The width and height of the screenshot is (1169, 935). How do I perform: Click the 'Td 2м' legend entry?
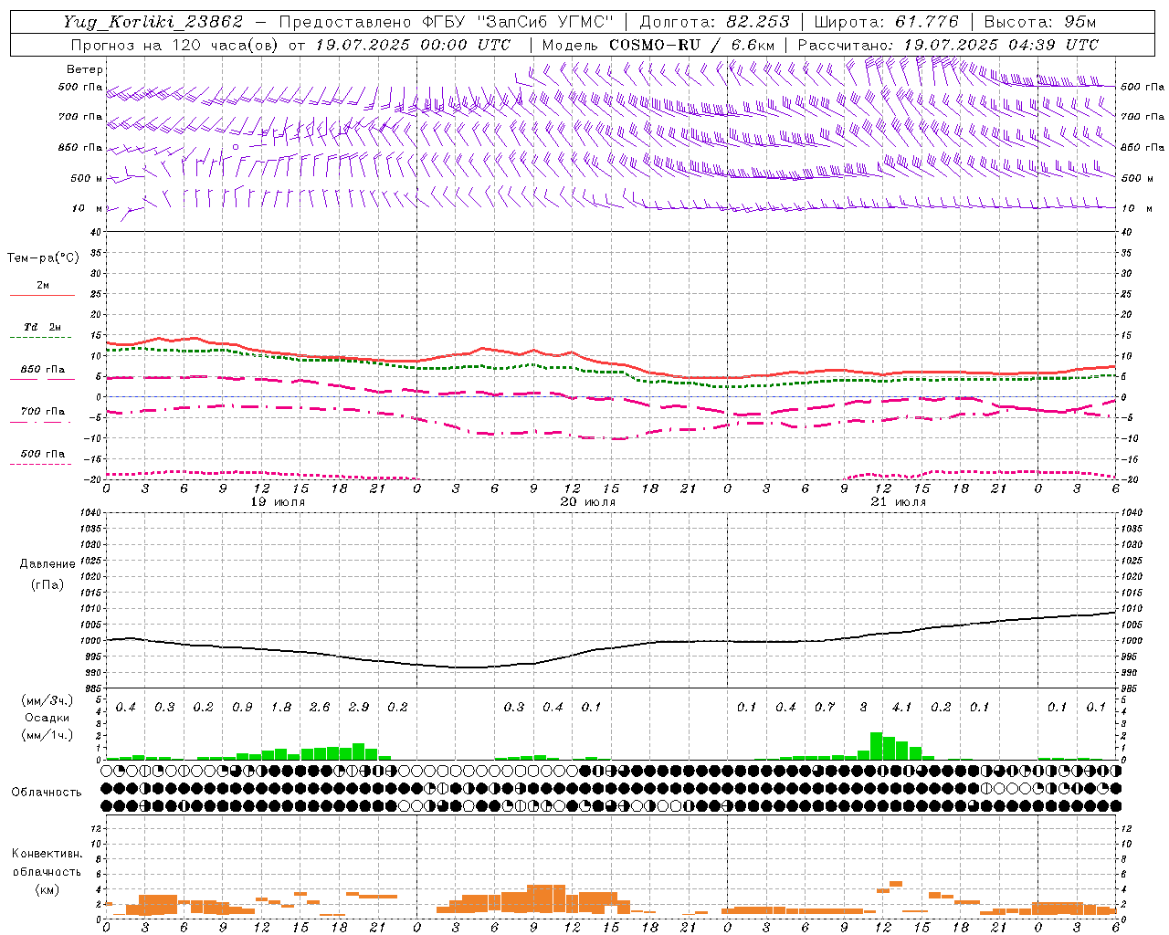(x=42, y=327)
